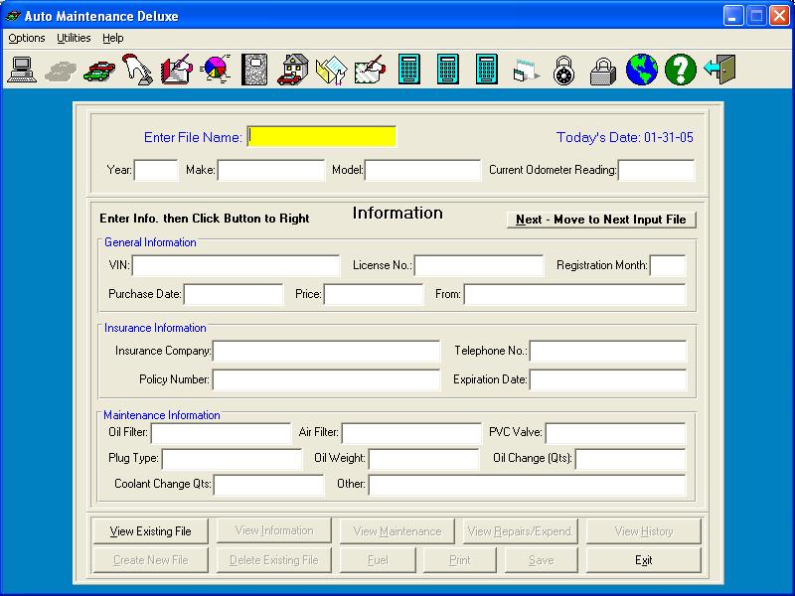Screen dimensions: 795x596
Task: Click the Coolant Change Qts field
Action: pos(269,485)
